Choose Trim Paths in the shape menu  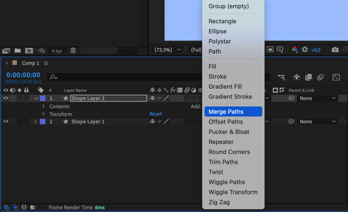[223, 162]
